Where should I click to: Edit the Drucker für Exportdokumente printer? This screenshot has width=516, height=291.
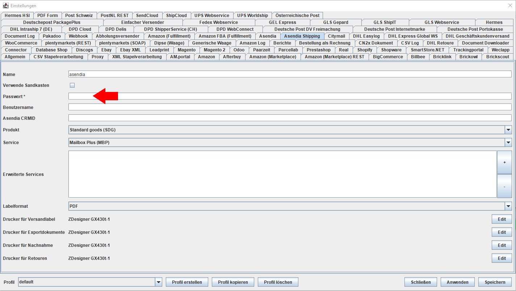pyautogui.click(x=502, y=232)
